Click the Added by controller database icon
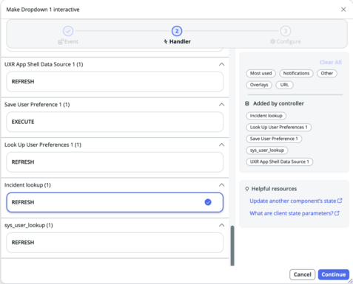The width and height of the screenshot is (353, 284). [x=247, y=103]
